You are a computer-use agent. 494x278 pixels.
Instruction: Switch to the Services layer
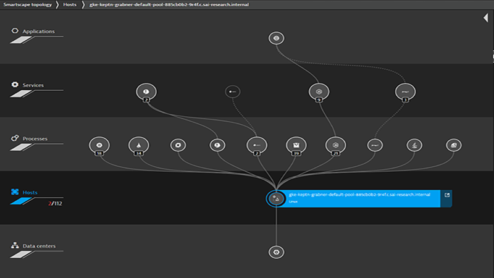[35, 85]
